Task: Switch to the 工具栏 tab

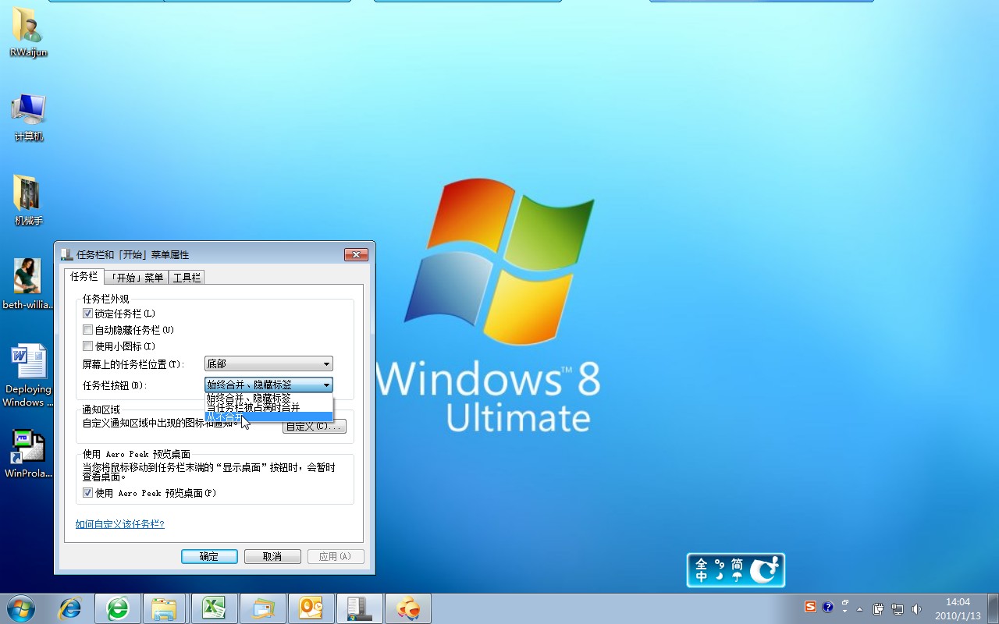Action: click(187, 277)
